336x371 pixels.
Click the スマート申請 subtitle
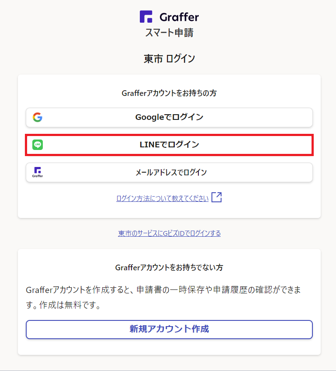tap(169, 33)
